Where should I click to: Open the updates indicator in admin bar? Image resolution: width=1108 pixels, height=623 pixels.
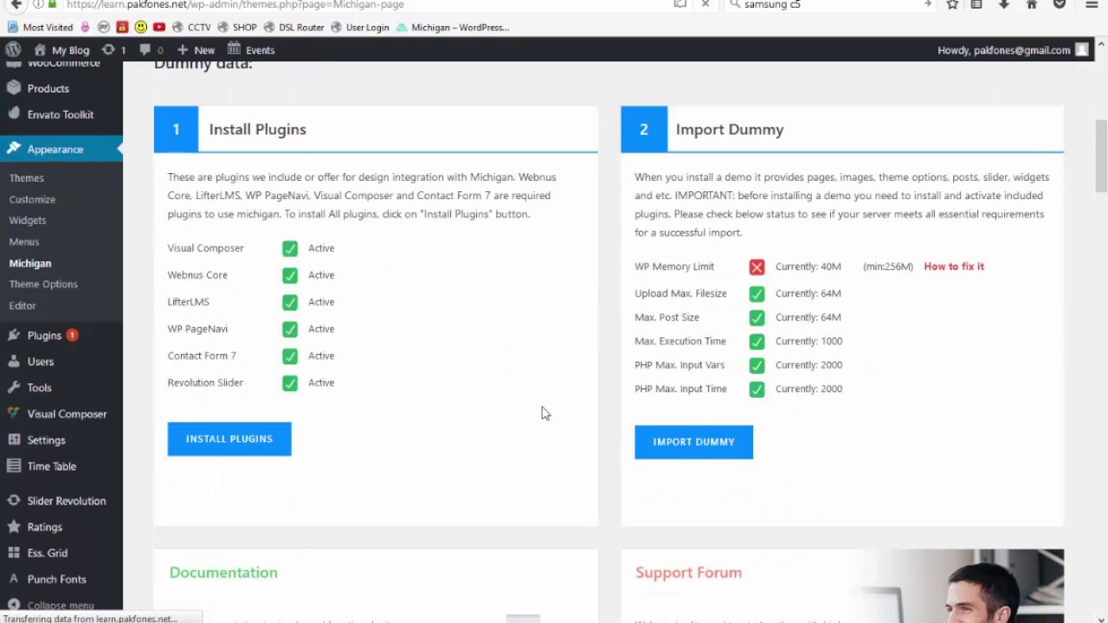pos(113,50)
